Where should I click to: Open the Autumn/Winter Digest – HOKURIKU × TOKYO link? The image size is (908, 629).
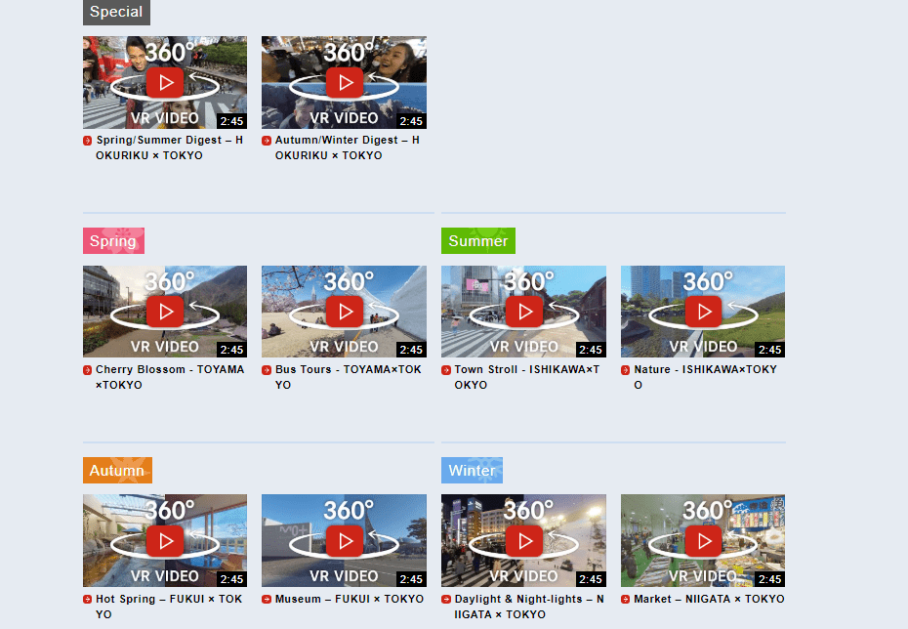pos(348,147)
